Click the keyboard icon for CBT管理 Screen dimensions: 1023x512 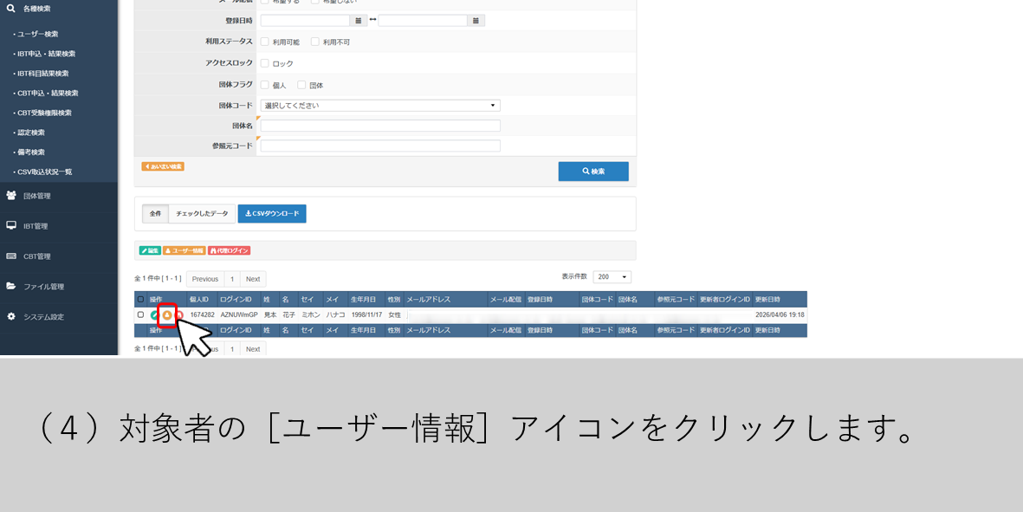coord(11,256)
